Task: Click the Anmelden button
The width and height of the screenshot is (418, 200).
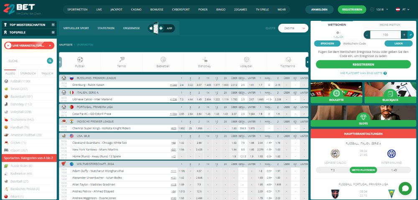Action: (319, 9)
